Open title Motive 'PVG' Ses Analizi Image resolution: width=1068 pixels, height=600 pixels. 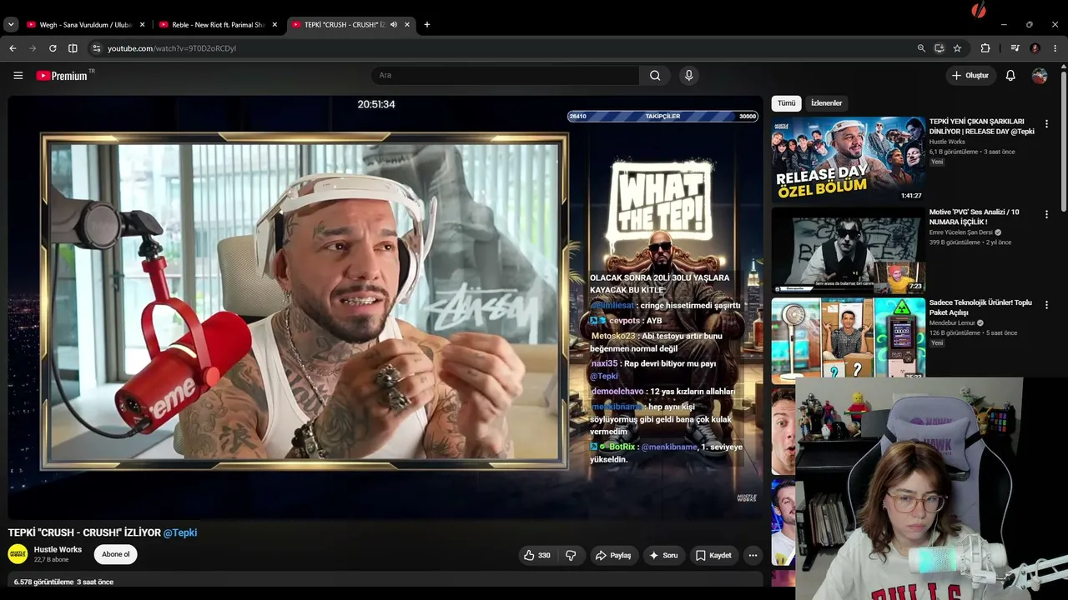point(974,217)
